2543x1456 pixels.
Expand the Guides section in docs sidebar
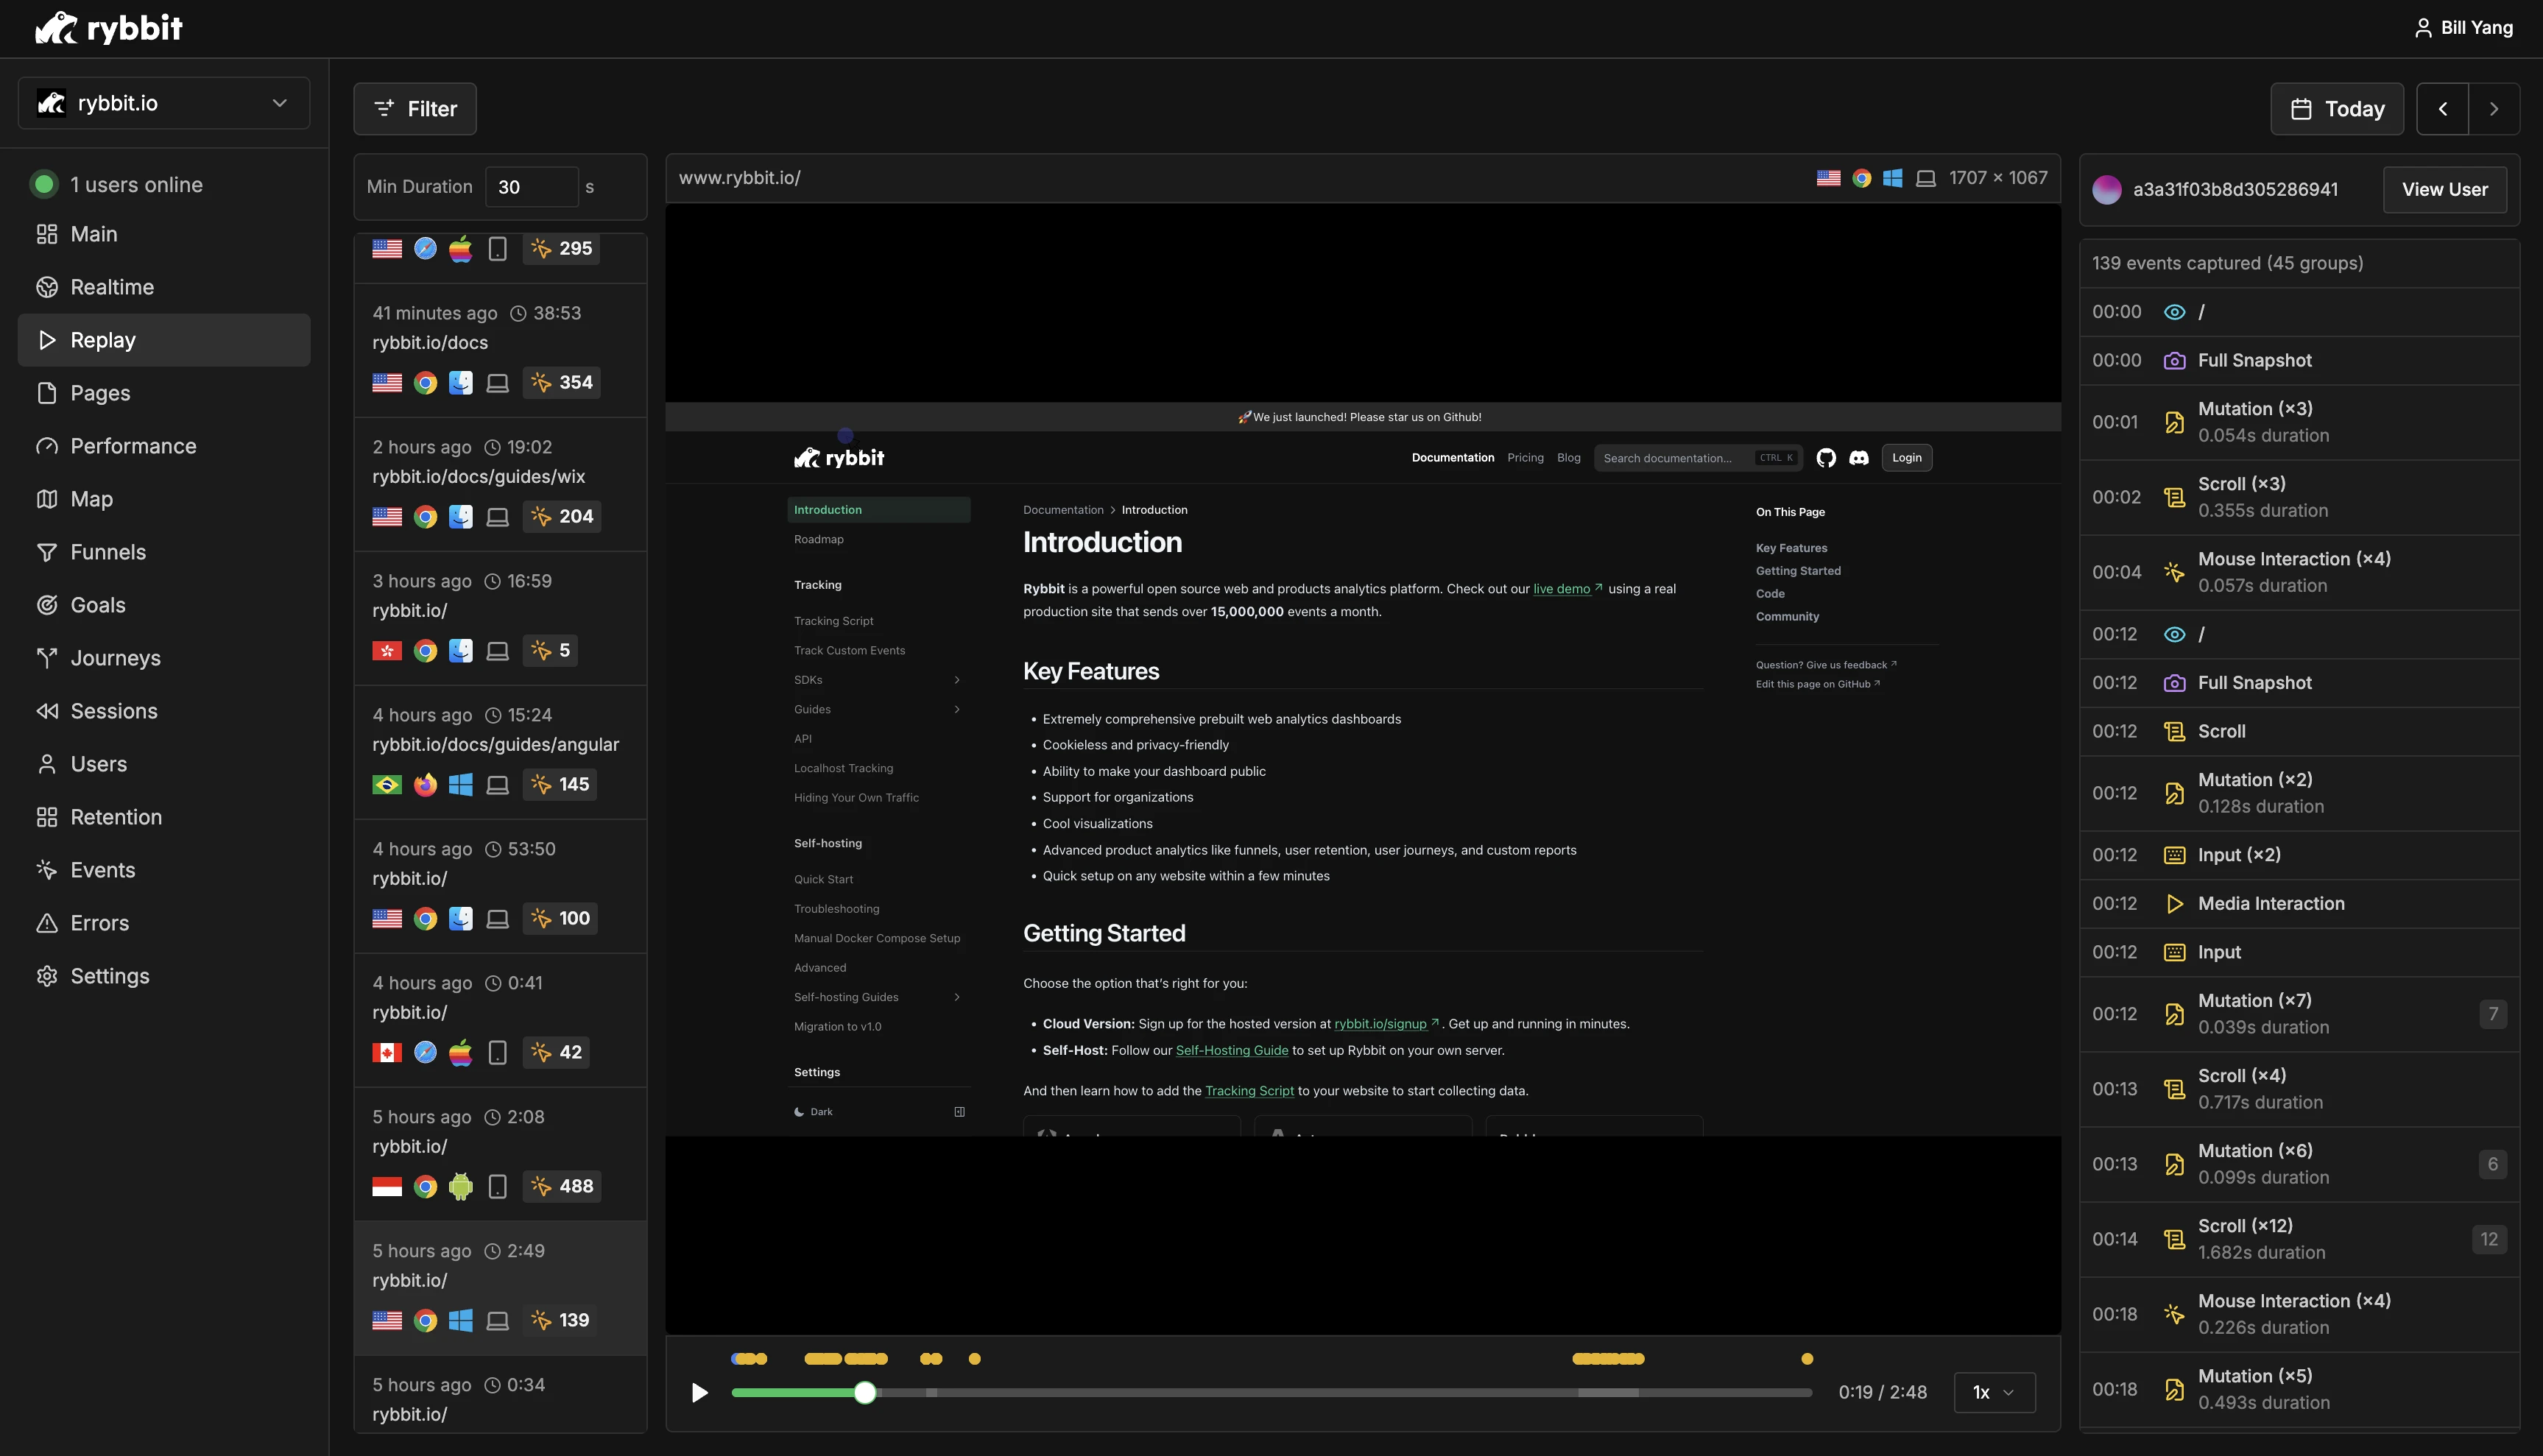[878, 709]
